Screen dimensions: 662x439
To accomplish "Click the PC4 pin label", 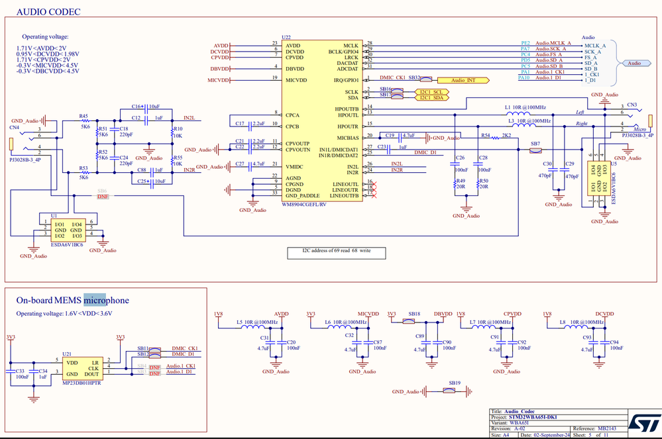I will (525, 54).
